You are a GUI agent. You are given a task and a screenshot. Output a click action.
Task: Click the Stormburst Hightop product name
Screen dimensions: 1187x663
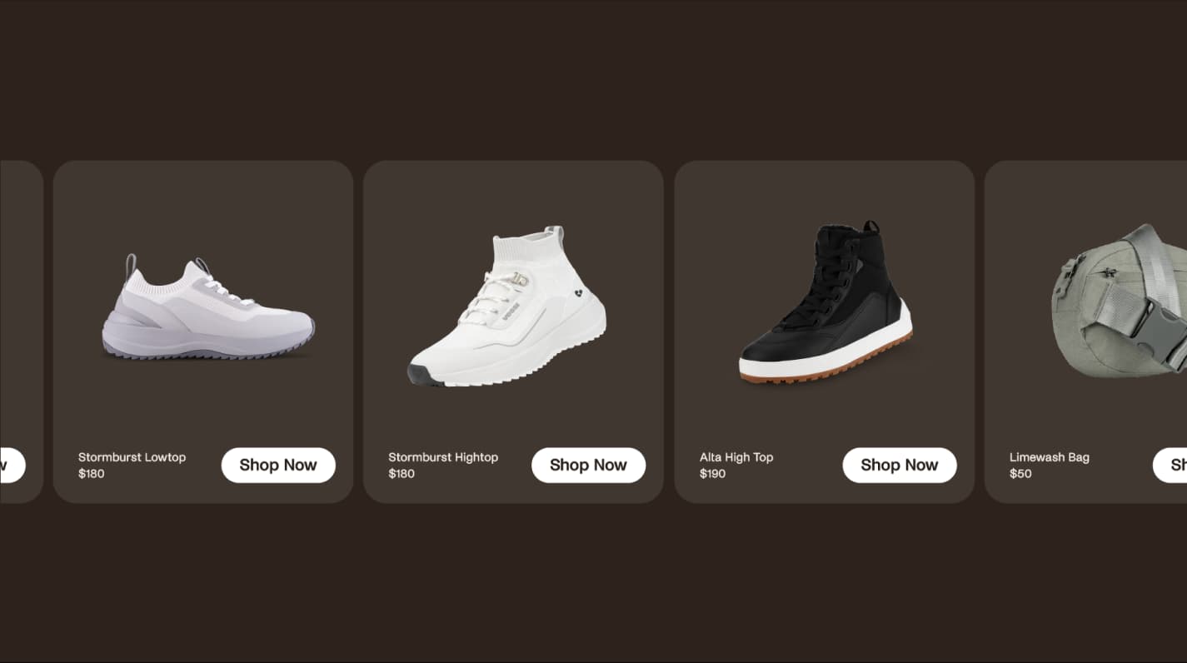coord(443,457)
